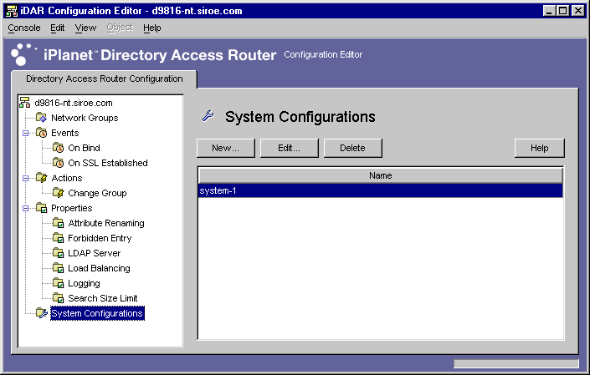
Task: Click the Edit... button
Action: coord(289,148)
